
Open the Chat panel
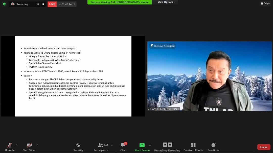tap(123, 147)
